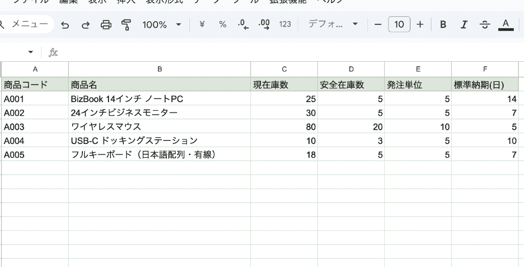Expand the name box dropdown arrow
Screen dimensions: 524x267
(31, 52)
